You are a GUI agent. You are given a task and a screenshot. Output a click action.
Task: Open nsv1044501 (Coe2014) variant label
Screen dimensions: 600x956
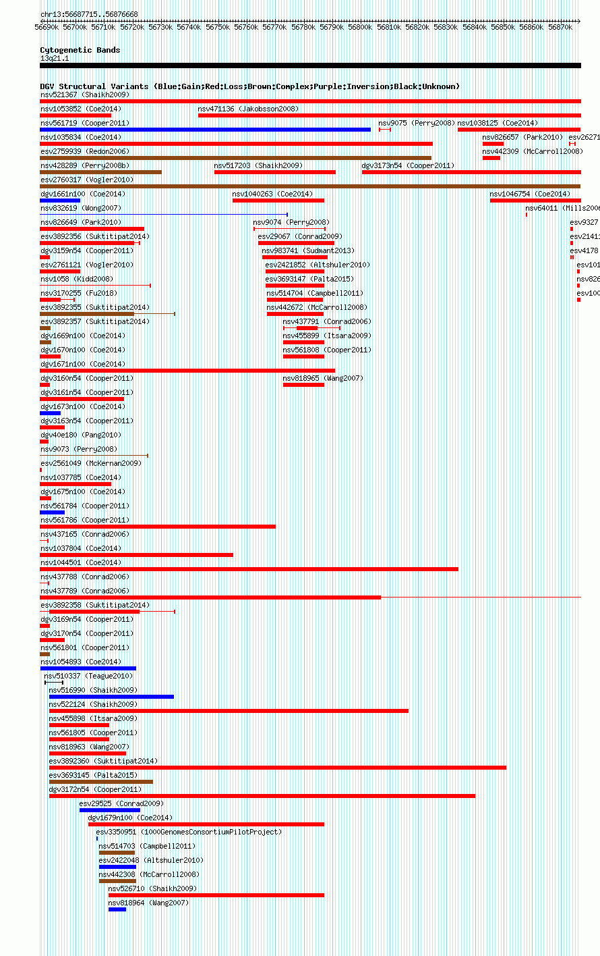click(x=81, y=562)
